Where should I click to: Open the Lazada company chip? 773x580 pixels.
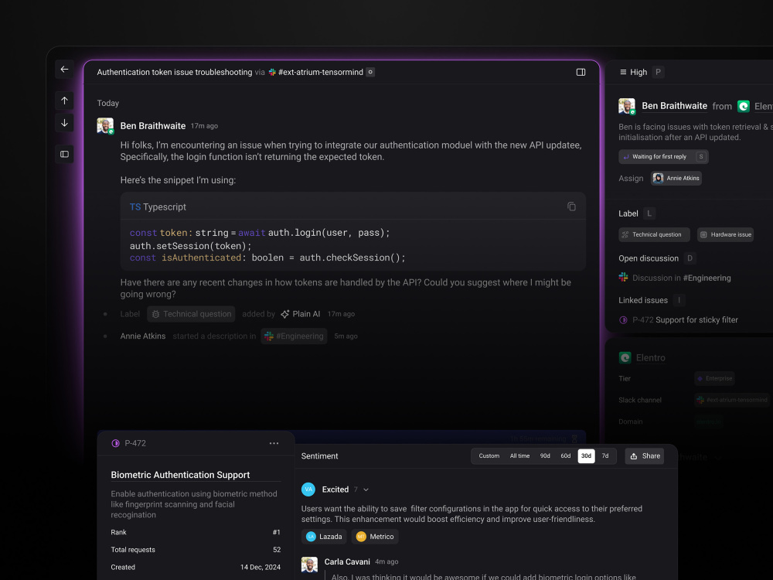[324, 537]
